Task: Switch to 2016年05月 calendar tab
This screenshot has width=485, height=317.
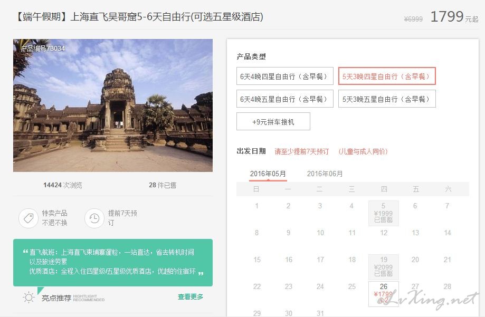Action: pyautogui.click(x=268, y=174)
